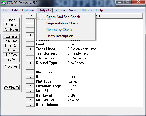This screenshot has width=146, height=116.
Task: Click the Src Dat button
Action: [x=11, y=41]
